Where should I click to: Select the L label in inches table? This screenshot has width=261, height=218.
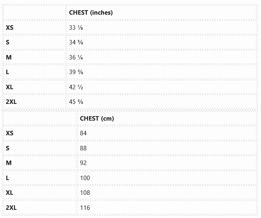[x=8, y=72]
